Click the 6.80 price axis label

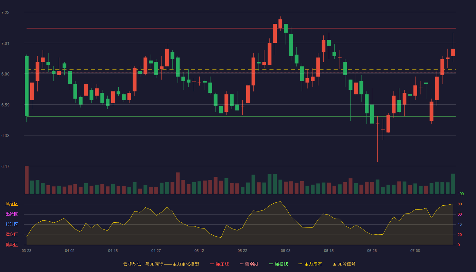pyautogui.click(x=5, y=74)
